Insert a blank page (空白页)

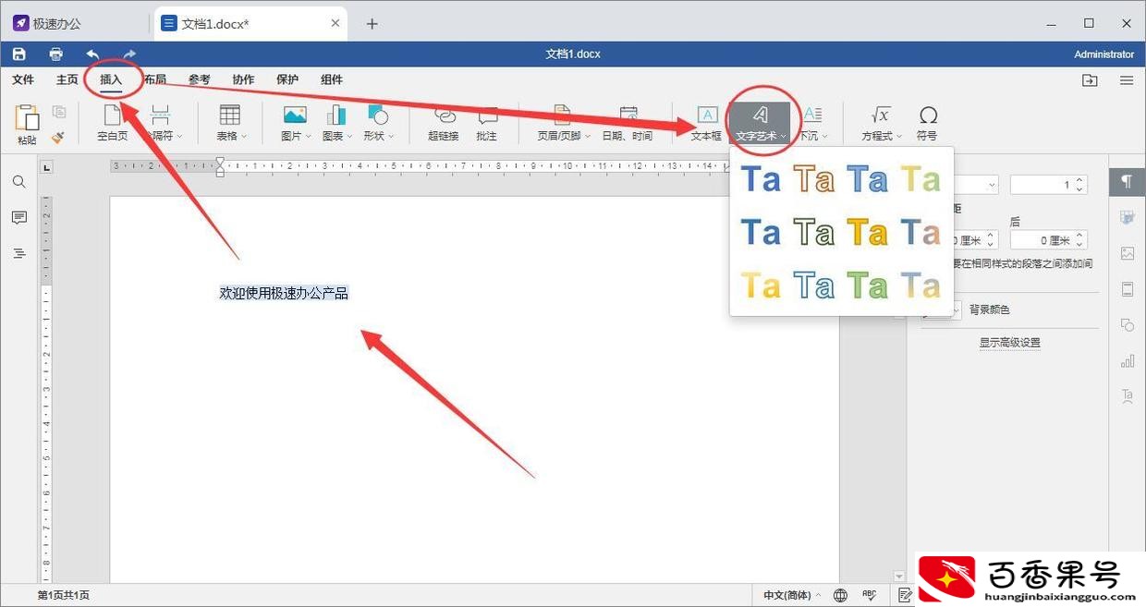point(113,123)
